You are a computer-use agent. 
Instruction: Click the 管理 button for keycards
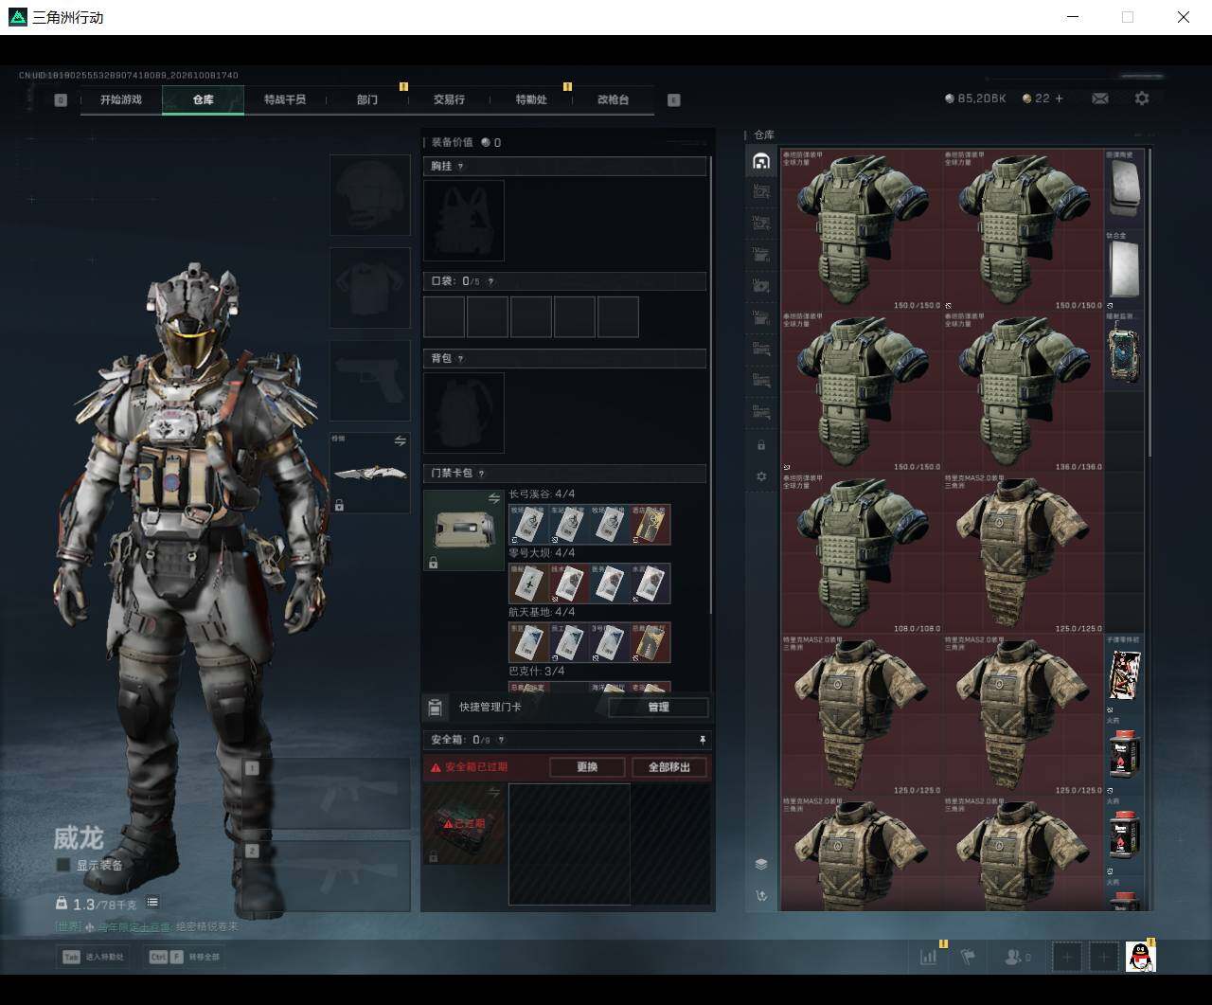658,707
